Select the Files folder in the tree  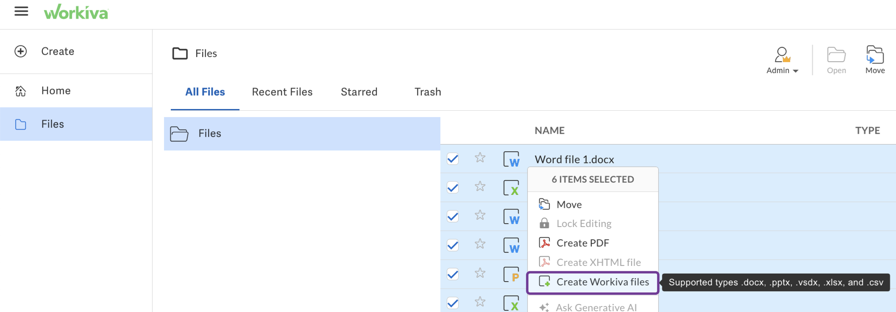209,134
